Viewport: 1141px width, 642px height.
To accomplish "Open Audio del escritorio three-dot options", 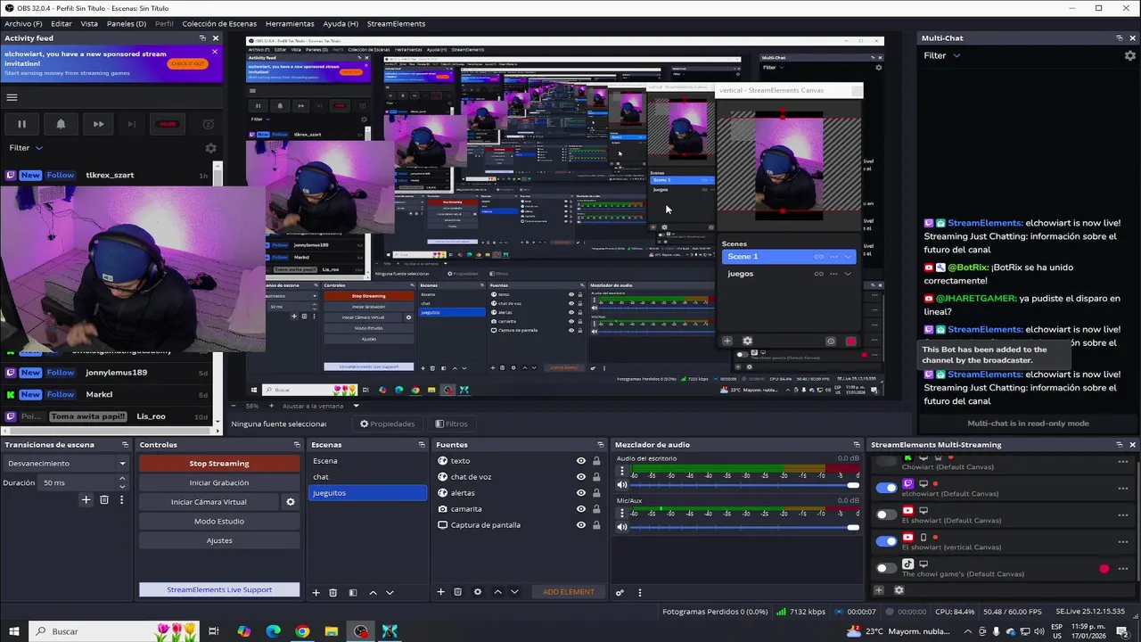I will click(x=622, y=471).
